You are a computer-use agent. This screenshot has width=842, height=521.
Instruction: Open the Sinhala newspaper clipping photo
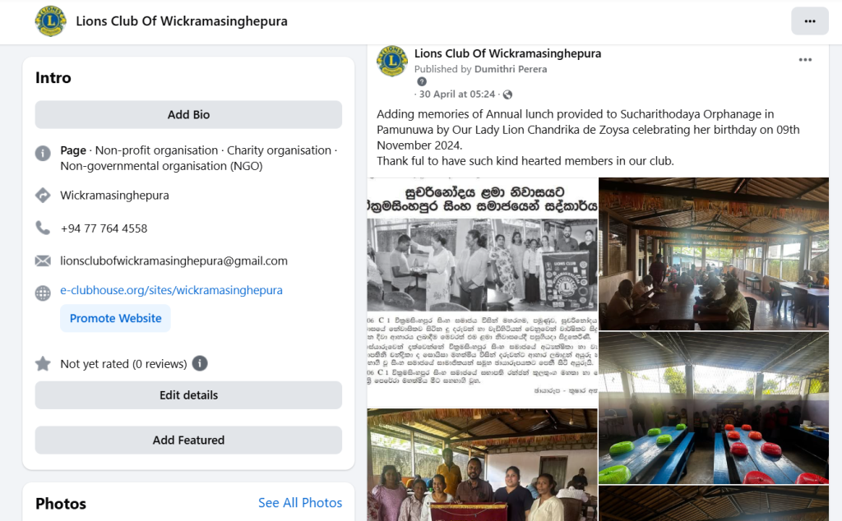point(482,293)
